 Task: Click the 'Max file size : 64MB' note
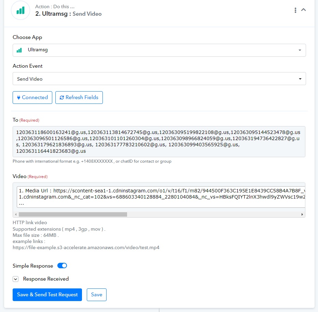click(36, 235)
